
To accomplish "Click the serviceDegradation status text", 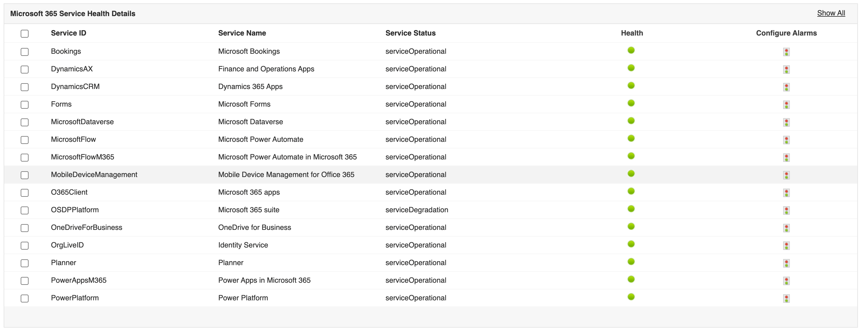I will 416,210.
